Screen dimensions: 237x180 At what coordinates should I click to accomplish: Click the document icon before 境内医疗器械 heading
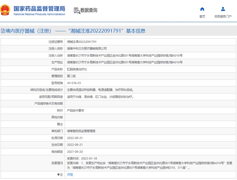[x=3, y=31]
